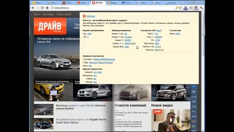
Task: Click the Sitemap Нет link
Action: click(x=95, y=82)
